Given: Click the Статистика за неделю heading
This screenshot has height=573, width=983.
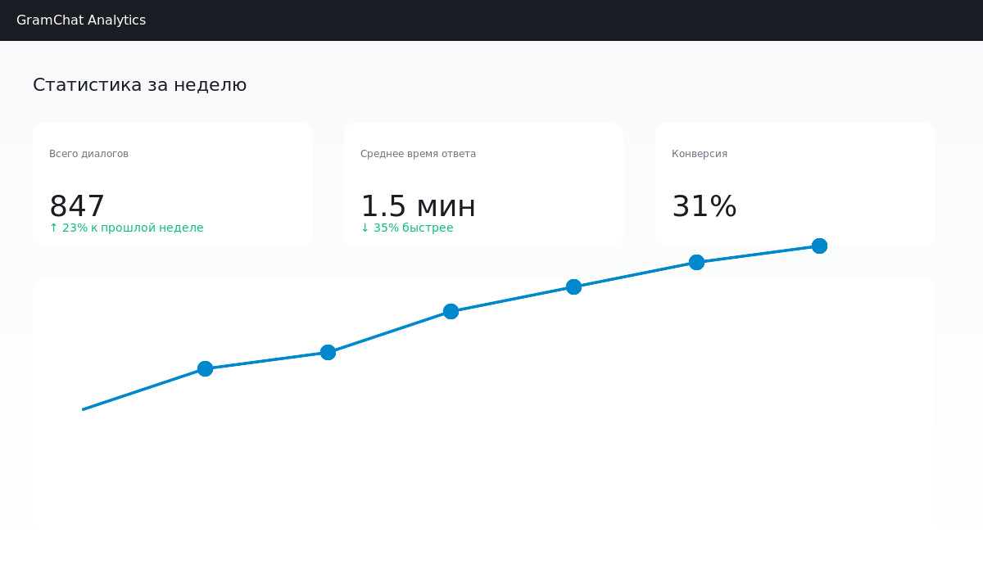Looking at the screenshot, I should 139,84.
